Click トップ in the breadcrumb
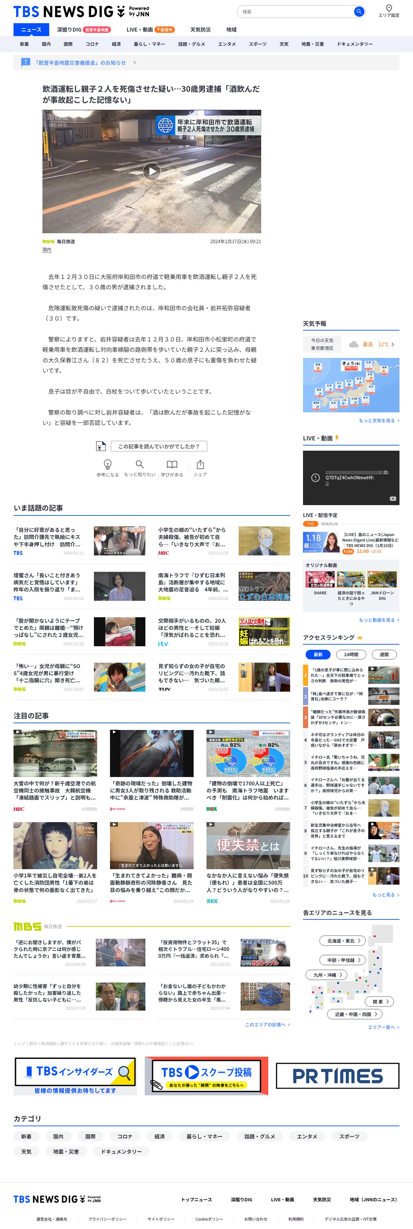The image size is (413, 1229). 19,1043
